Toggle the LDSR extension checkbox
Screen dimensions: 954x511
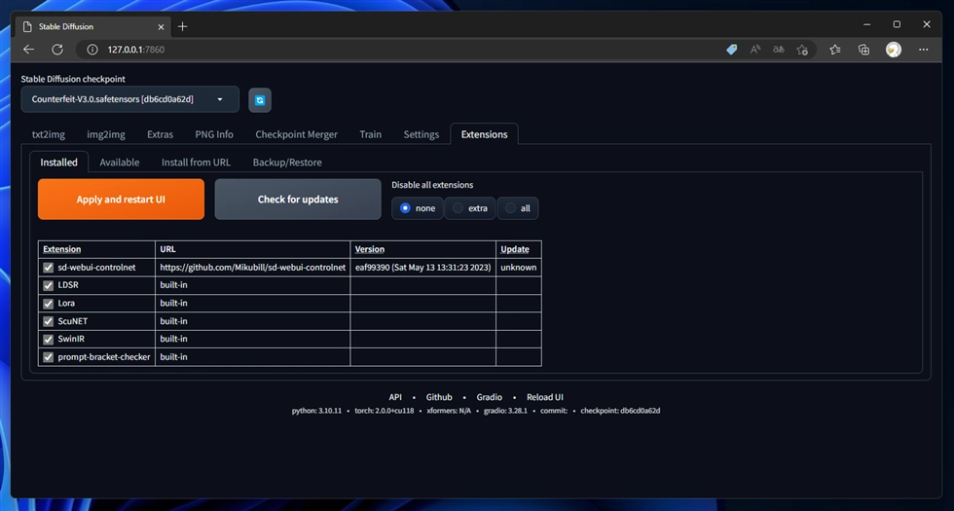point(48,285)
